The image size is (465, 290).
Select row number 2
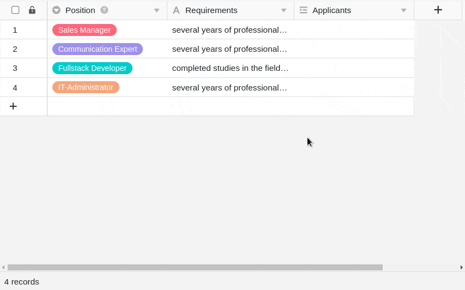point(15,49)
